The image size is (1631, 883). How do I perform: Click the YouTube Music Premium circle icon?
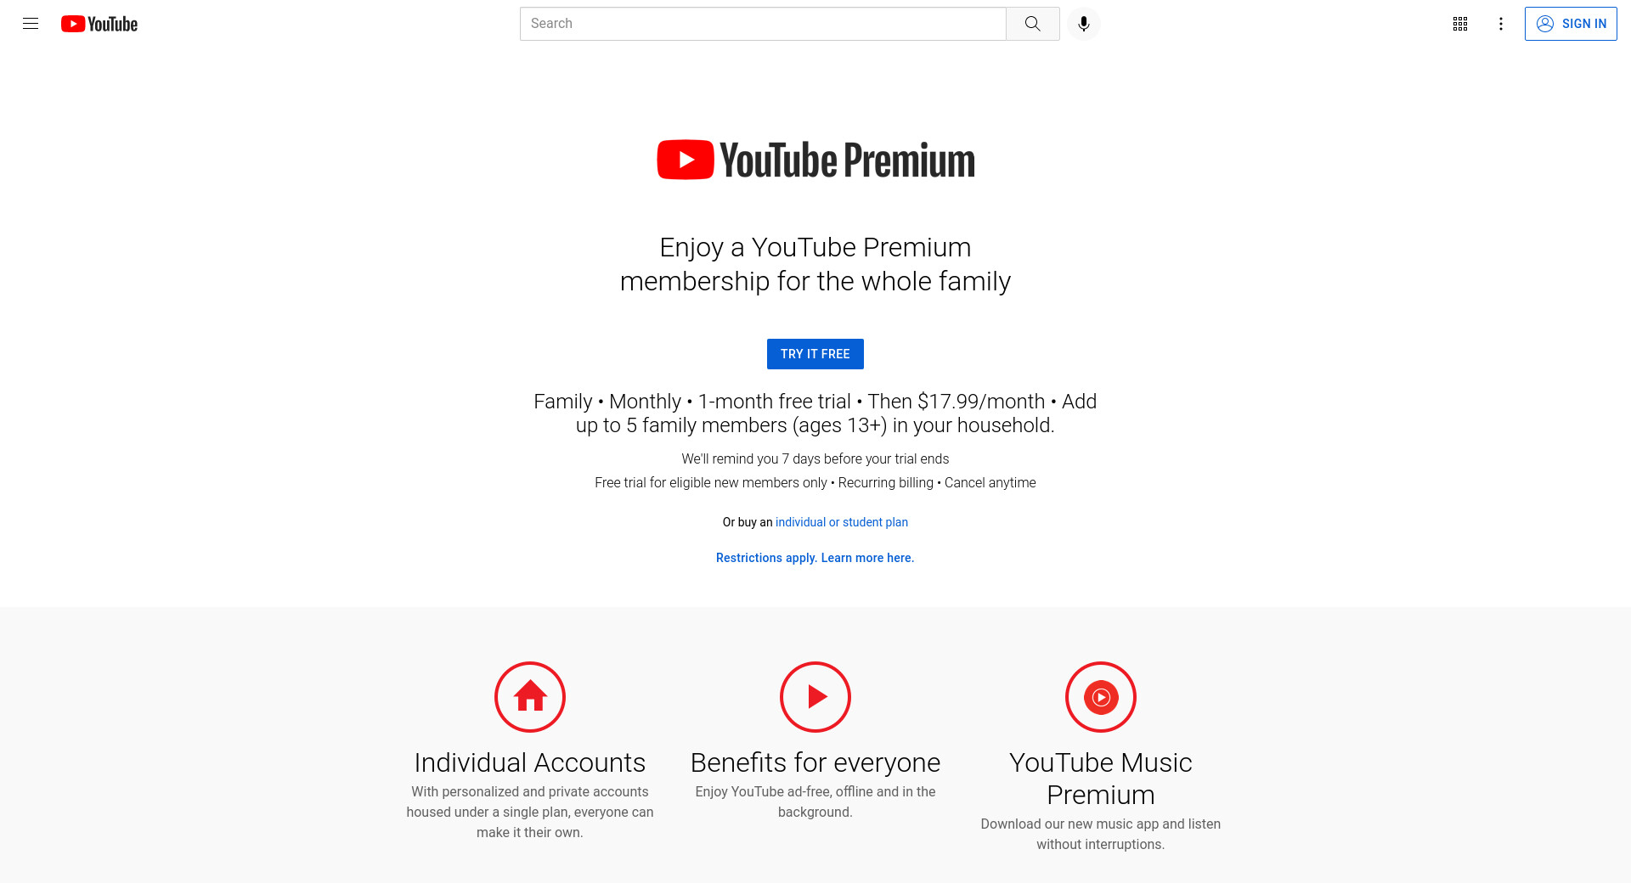tap(1101, 697)
